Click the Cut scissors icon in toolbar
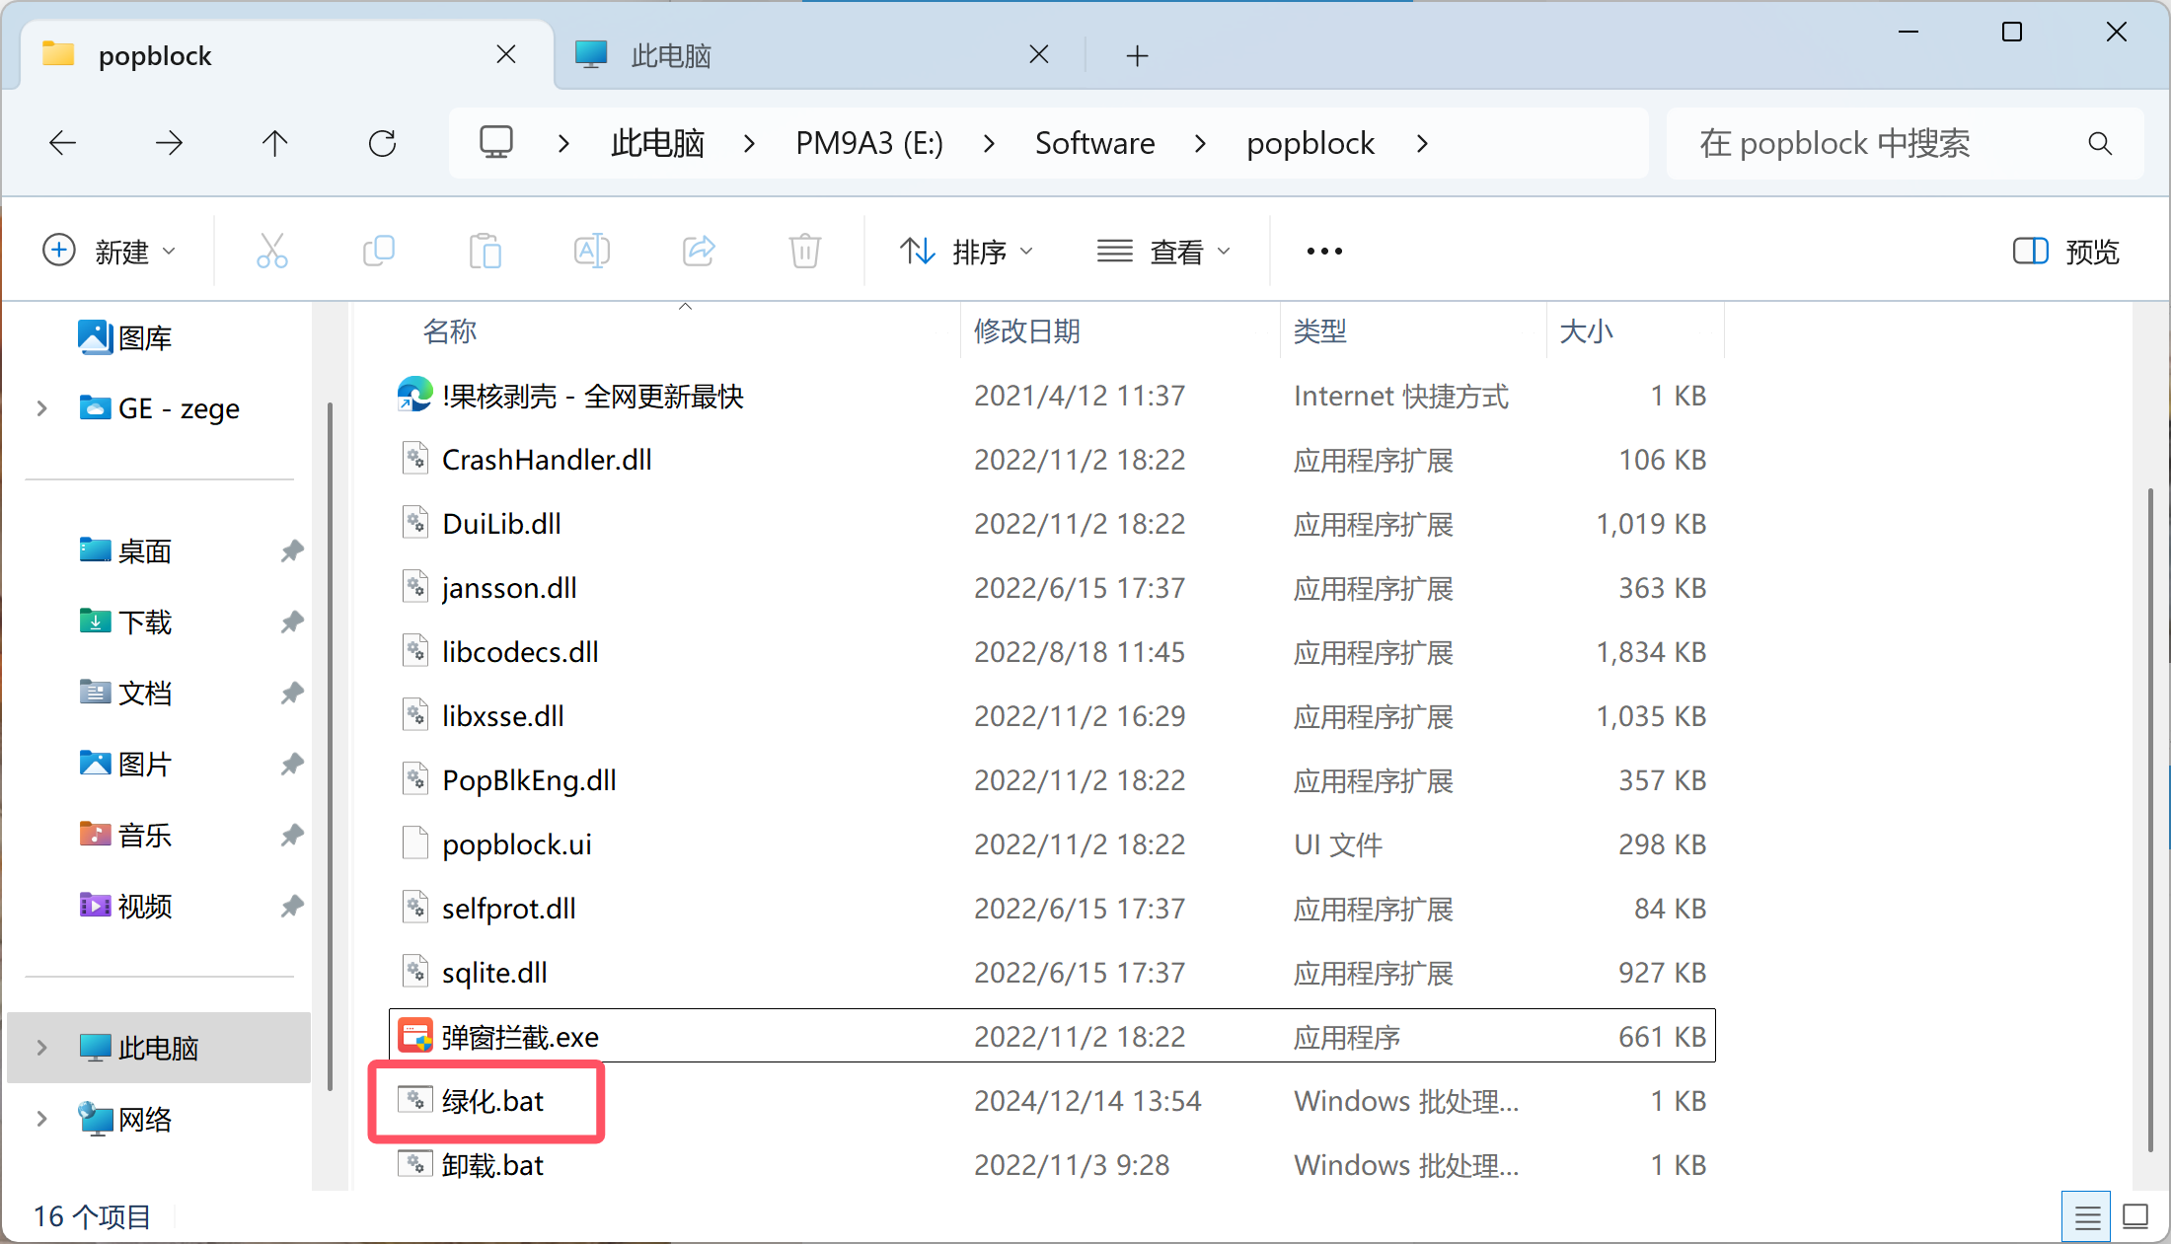 point(271,252)
